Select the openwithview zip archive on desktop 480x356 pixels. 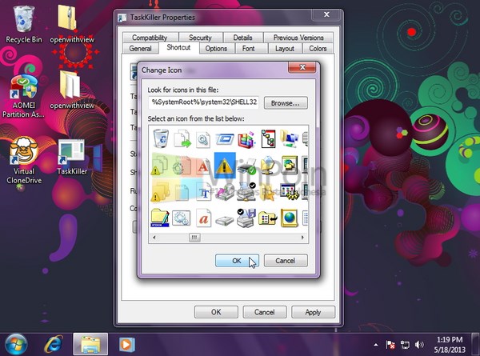tap(72, 25)
